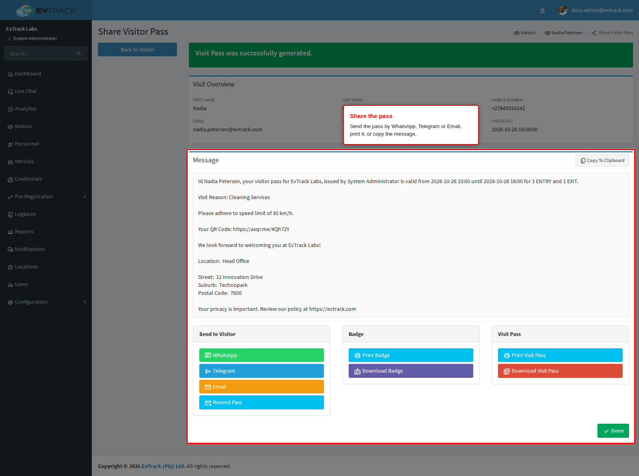Send pass via Email button
This screenshot has height=476, width=639.
tap(262, 387)
